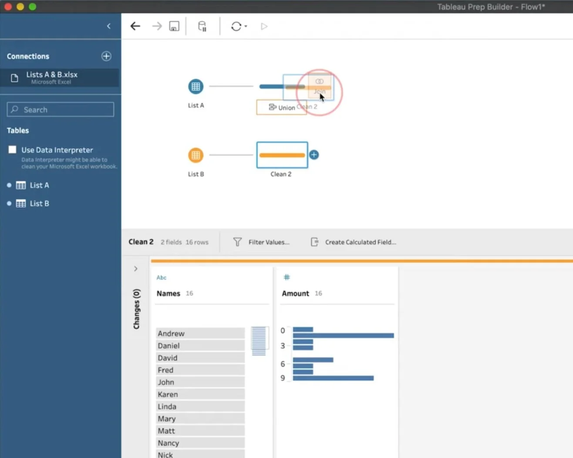Click the redo forward arrow
The image size is (573, 458).
[157, 26]
